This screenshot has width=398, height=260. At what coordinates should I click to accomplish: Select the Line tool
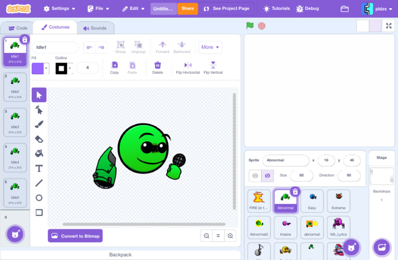[x=39, y=183]
